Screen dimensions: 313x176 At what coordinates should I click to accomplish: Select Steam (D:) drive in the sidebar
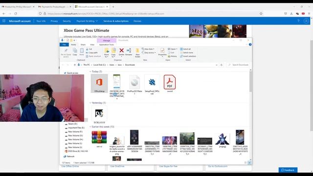point(72,124)
